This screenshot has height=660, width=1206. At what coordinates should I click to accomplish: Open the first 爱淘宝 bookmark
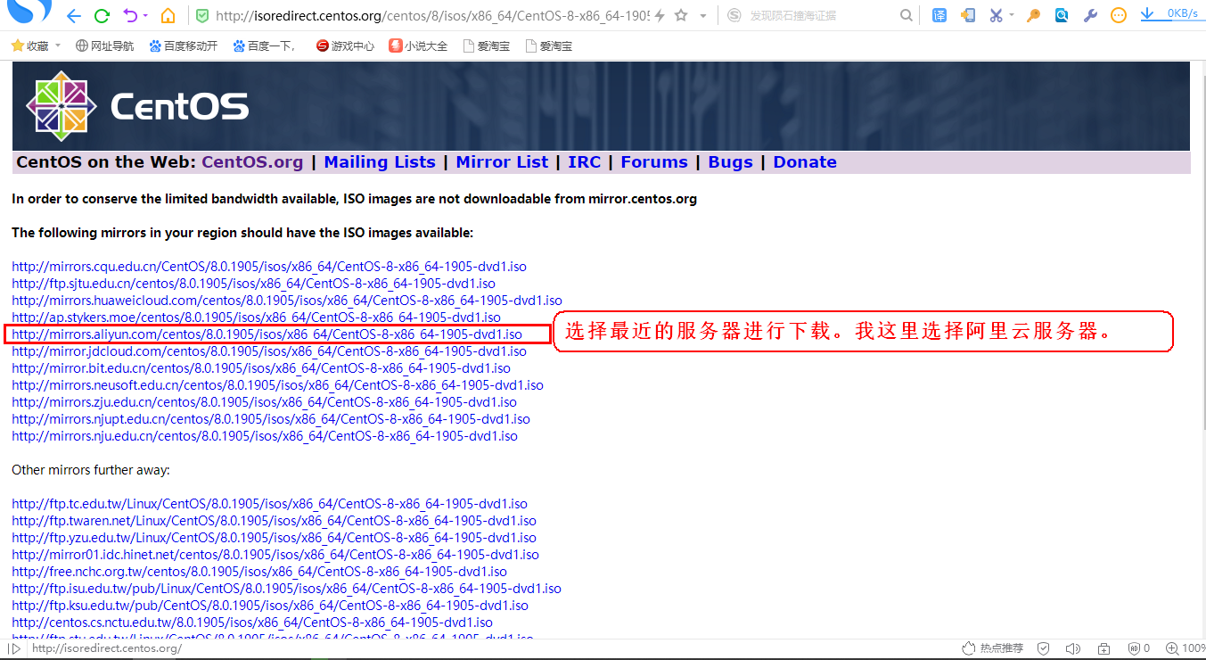(x=487, y=45)
